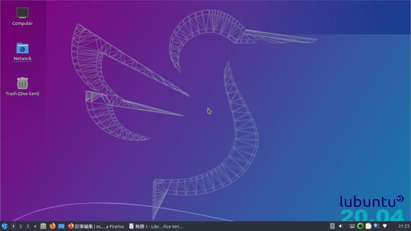Open the Lubuntu application menu
This screenshot has width=411, height=231.
click(x=5, y=226)
